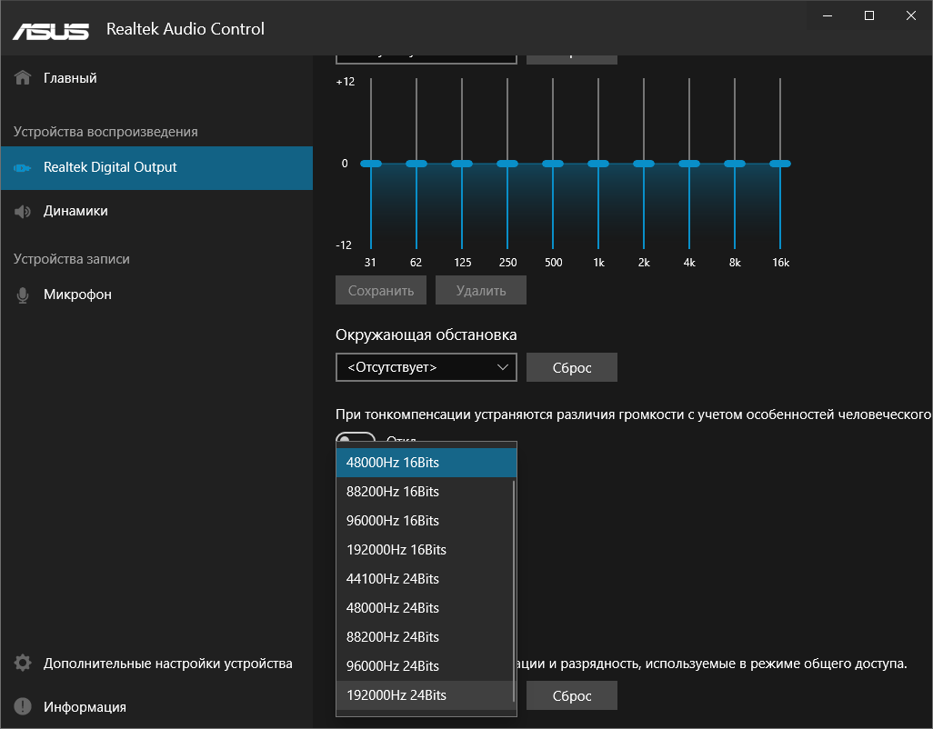933x729 pixels.
Task: Click the Сохранить button under the equalizer
Action: (380, 290)
